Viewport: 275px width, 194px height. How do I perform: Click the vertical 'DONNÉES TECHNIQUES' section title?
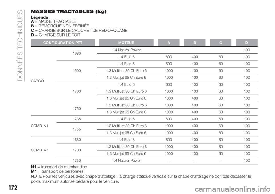click(20, 45)
